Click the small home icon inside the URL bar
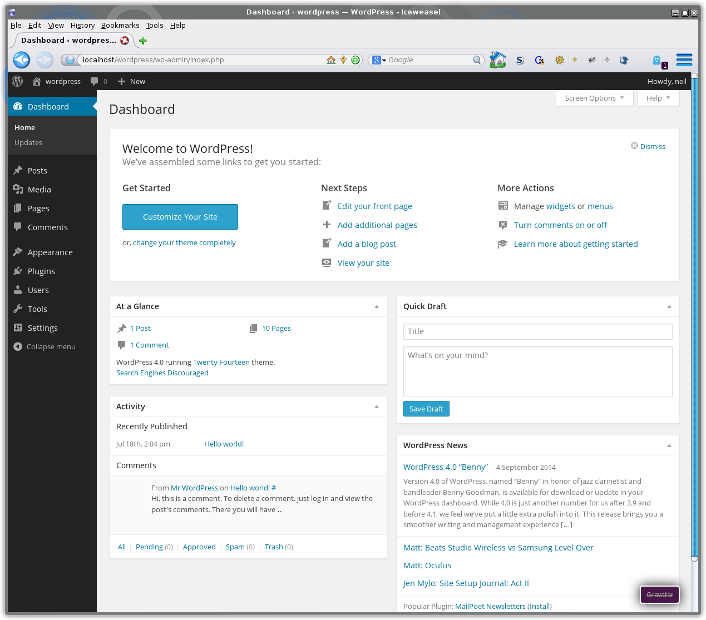This screenshot has height=620, width=706. tap(331, 59)
